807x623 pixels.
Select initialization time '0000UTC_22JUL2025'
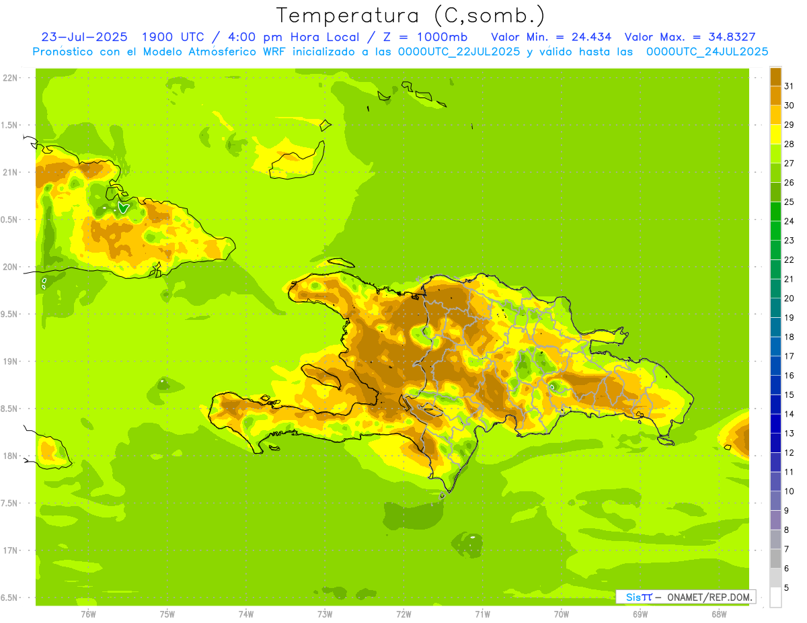(459, 52)
